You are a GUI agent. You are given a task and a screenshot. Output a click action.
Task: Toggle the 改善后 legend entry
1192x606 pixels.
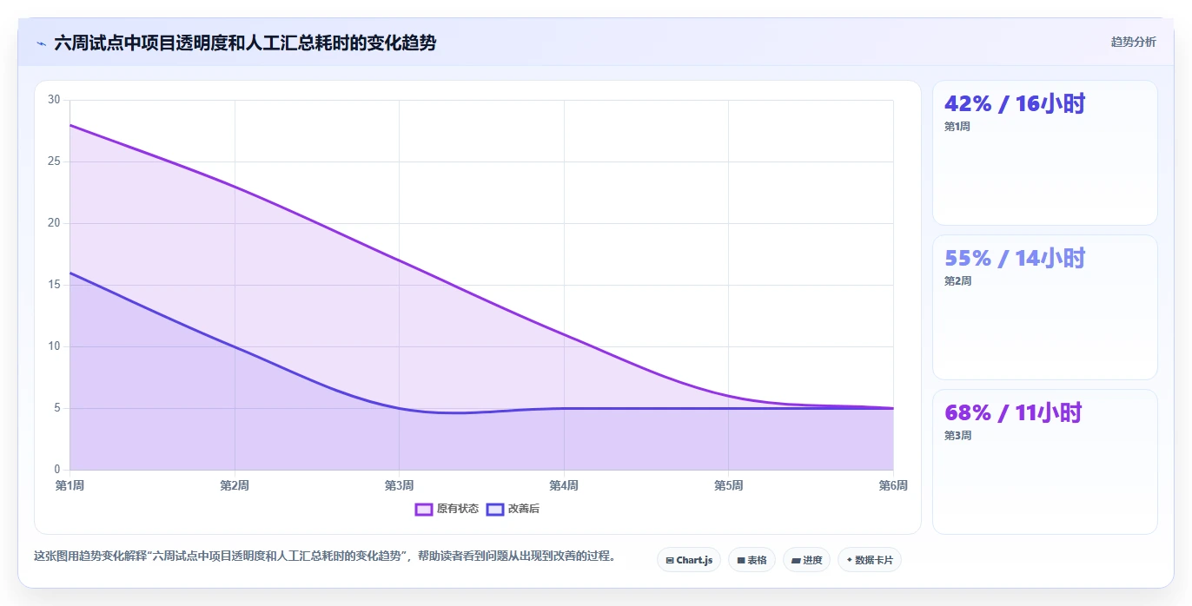coord(513,509)
